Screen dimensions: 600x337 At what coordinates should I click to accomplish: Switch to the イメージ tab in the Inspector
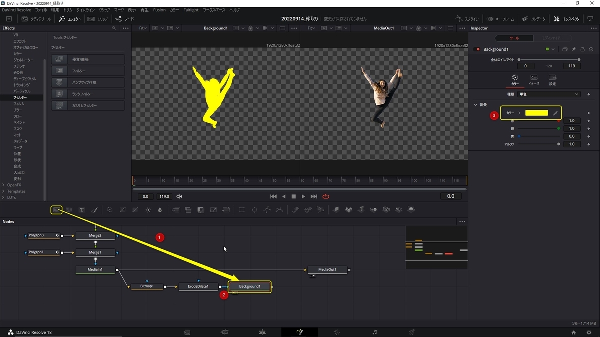click(x=534, y=80)
